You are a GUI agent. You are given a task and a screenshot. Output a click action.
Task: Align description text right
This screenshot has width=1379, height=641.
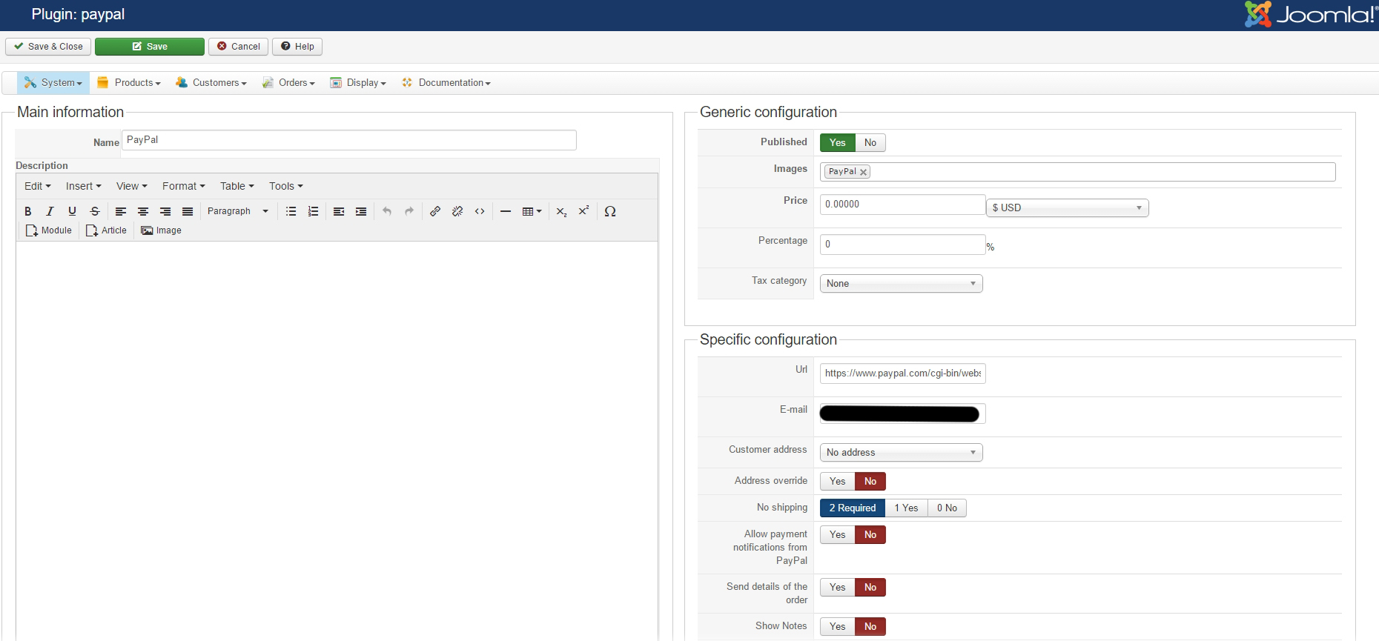pyautogui.click(x=165, y=211)
